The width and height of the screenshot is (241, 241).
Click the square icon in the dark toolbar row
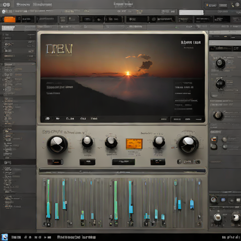coord(63,19)
